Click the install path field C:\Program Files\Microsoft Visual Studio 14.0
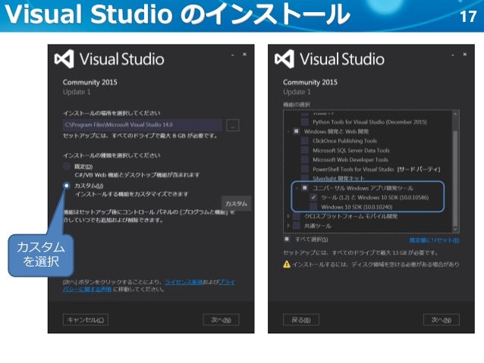This screenshot has width=484, height=363. 143,125
